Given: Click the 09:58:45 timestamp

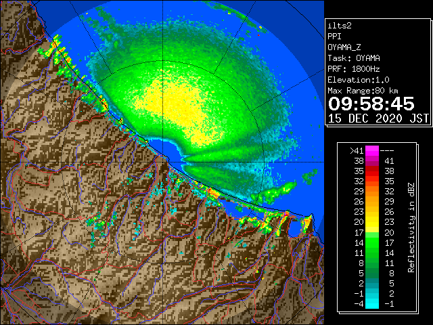Looking at the screenshot, I should [371, 104].
